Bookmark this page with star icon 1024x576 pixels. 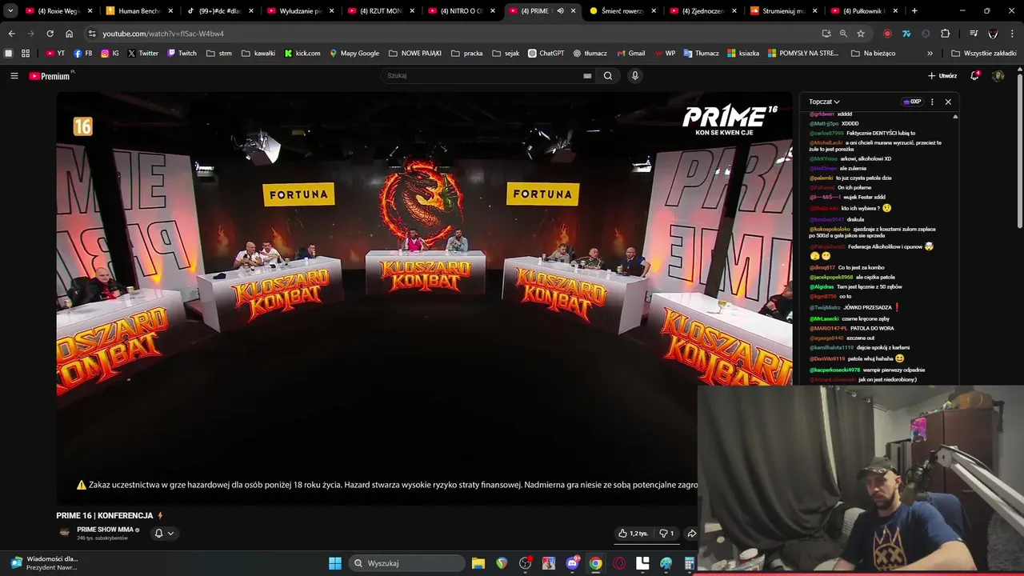861,34
